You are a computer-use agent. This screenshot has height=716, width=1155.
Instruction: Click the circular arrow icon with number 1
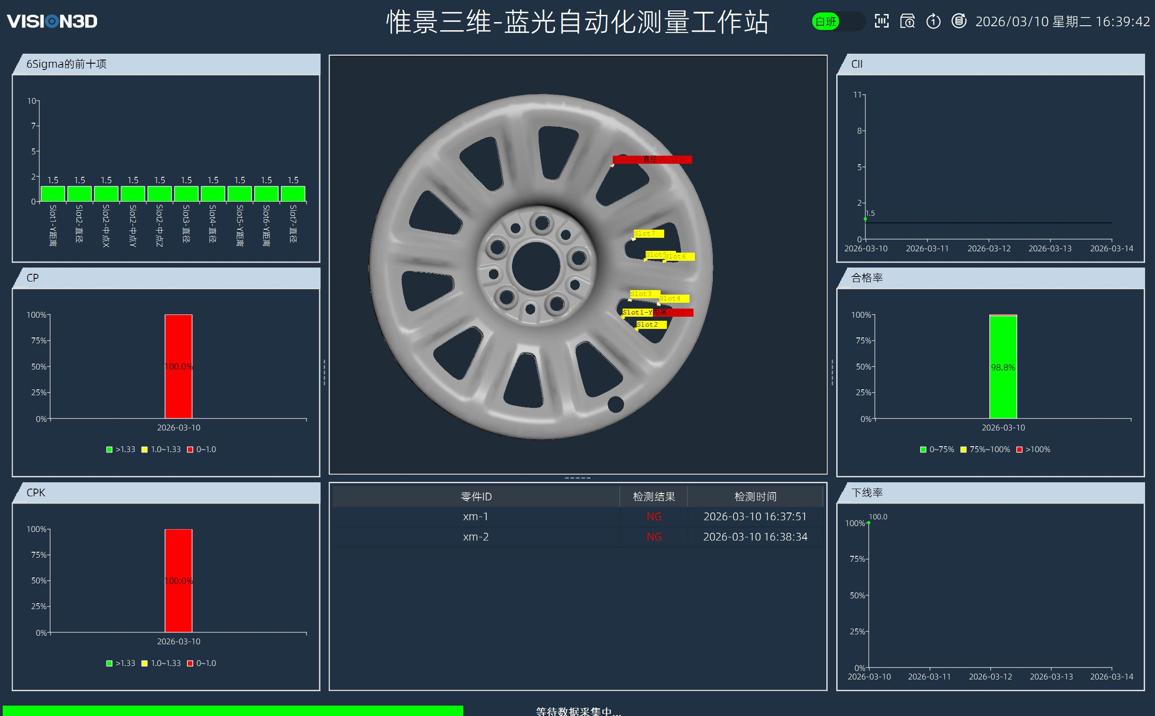[x=933, y=21]
